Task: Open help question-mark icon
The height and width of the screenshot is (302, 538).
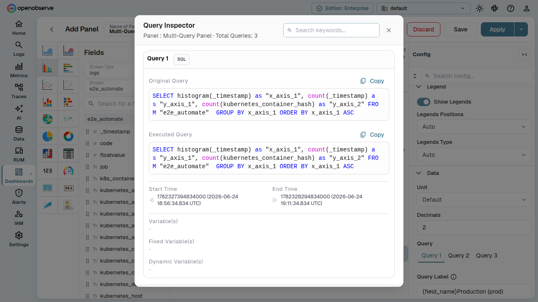Action: 511,8
